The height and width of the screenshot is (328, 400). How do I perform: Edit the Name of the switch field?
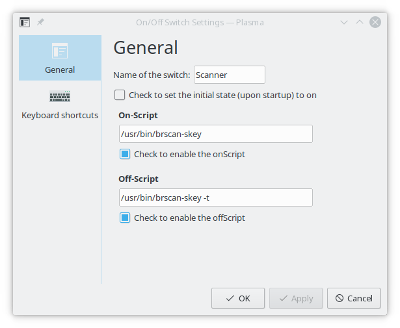coord(230,75)
